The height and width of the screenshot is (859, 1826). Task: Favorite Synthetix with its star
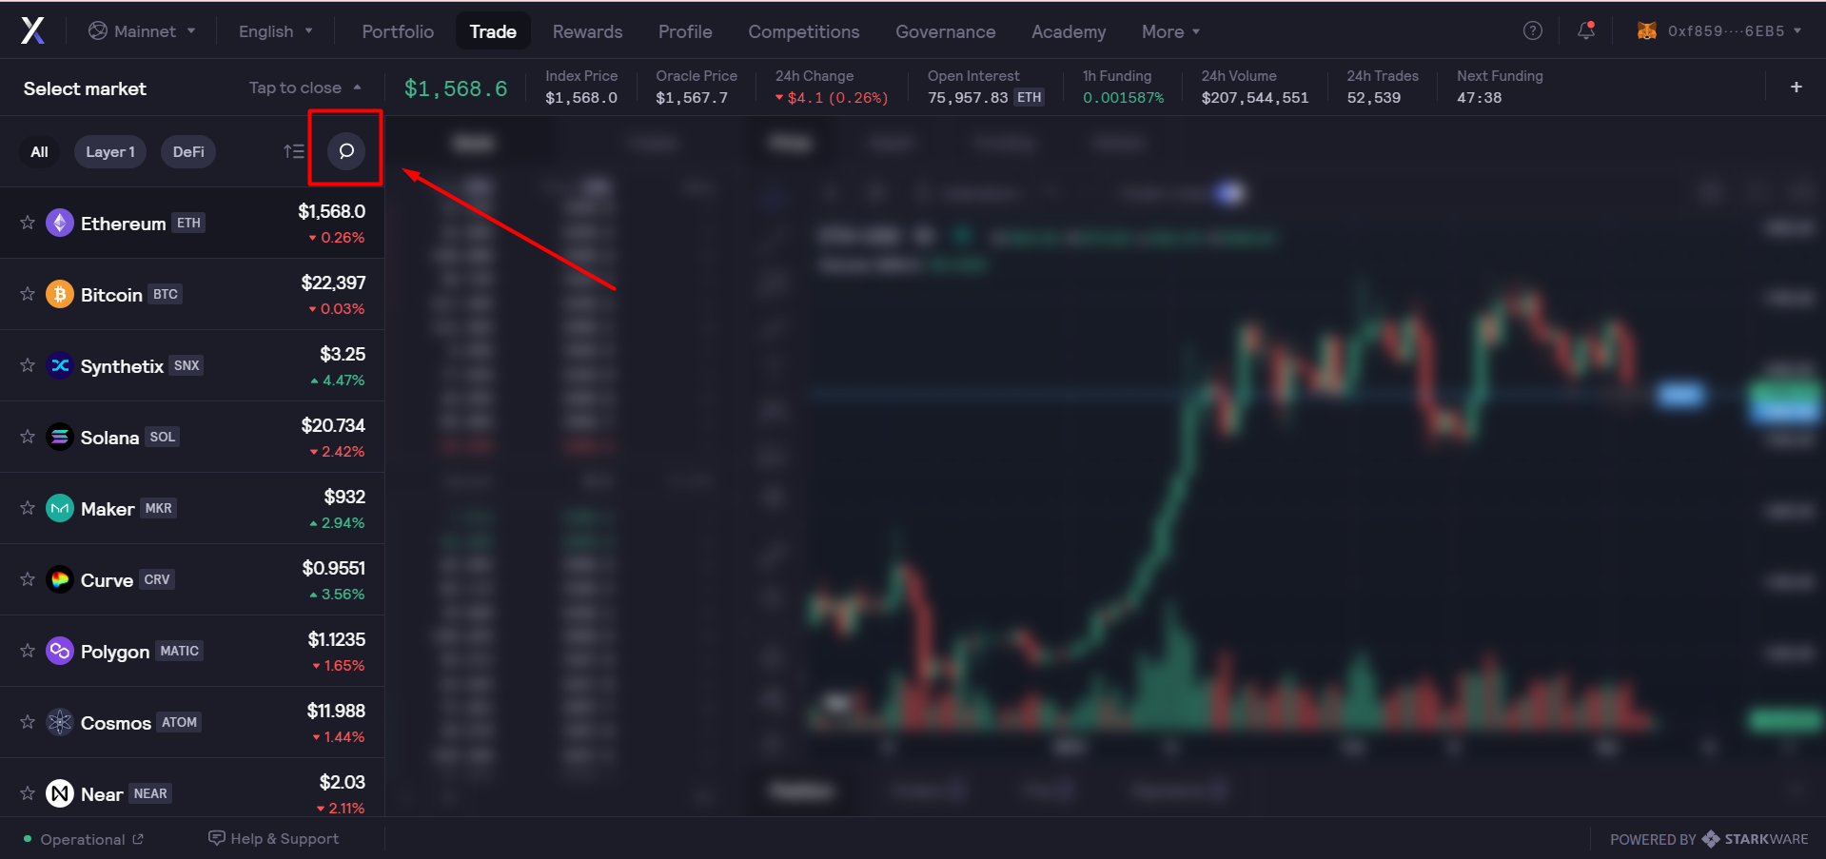point(28,365)
